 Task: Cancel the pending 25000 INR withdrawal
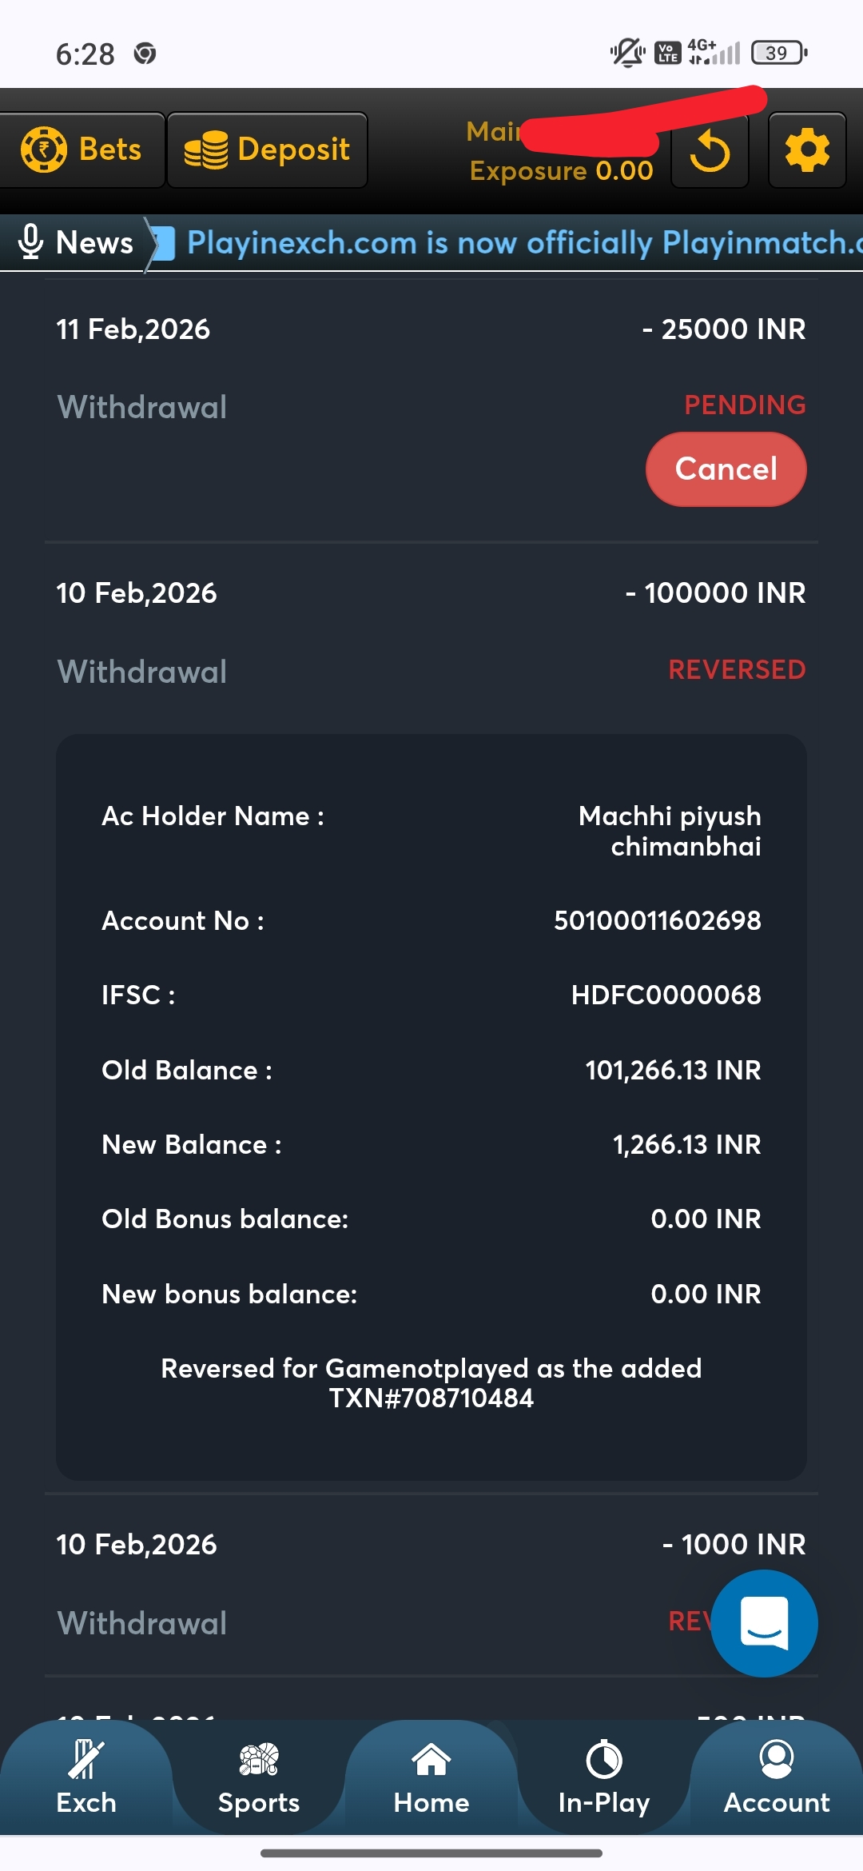(726, 469)
